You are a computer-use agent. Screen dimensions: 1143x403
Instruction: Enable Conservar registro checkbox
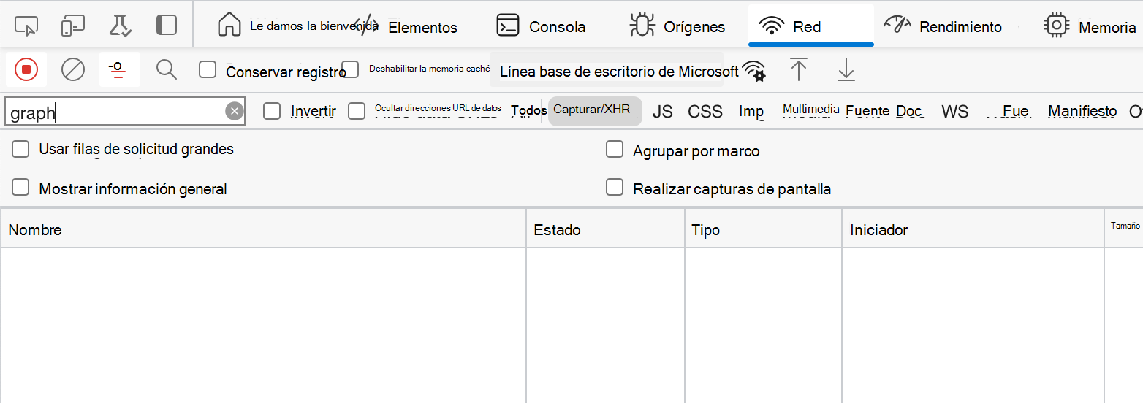pyautogui.click(x=208, y=69)
